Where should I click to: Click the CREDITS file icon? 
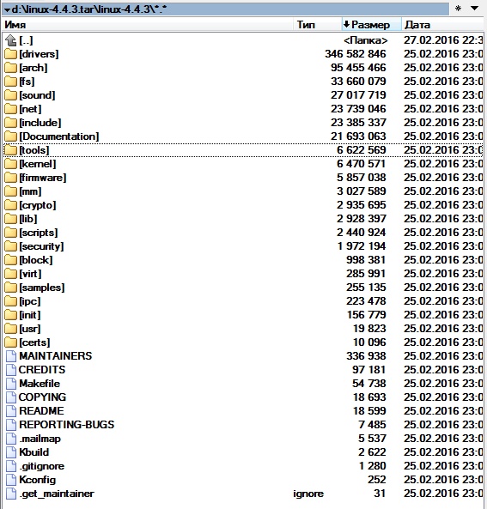point(11,370)
